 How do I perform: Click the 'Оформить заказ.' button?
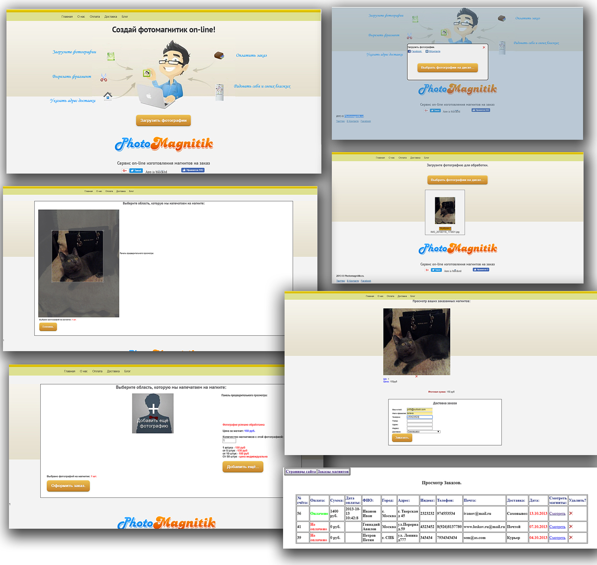coord(68,485)
